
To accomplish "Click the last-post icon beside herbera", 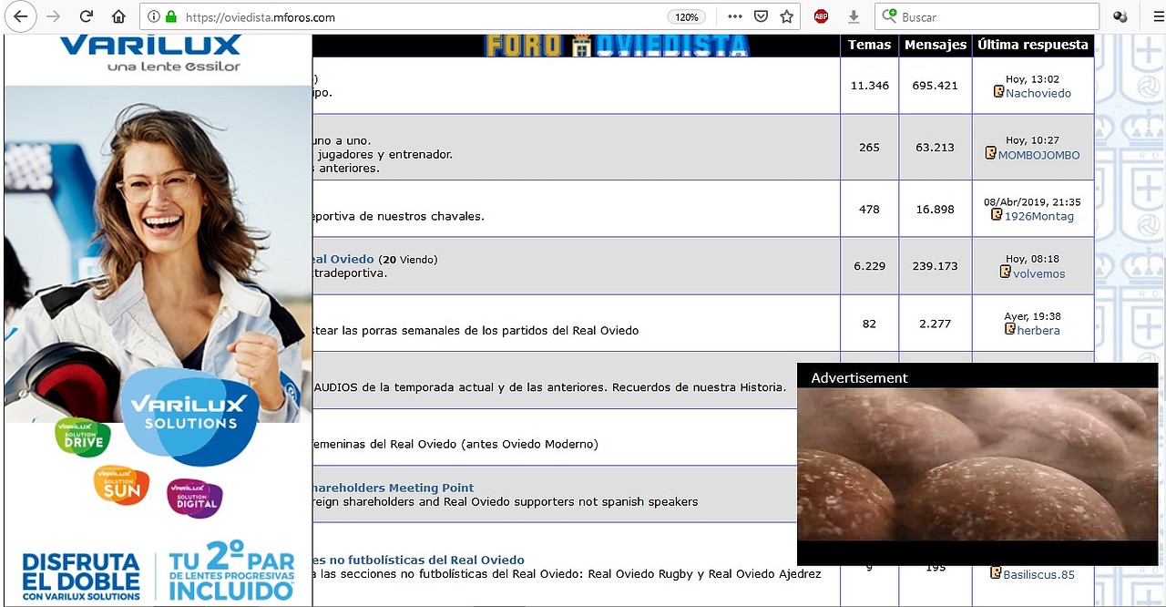I will pyautogui.click(x=1010, y=329).
